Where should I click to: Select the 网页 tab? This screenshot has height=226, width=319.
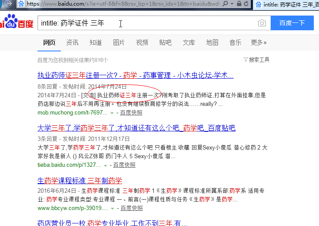pyautogui.click(x=49, y=42)
